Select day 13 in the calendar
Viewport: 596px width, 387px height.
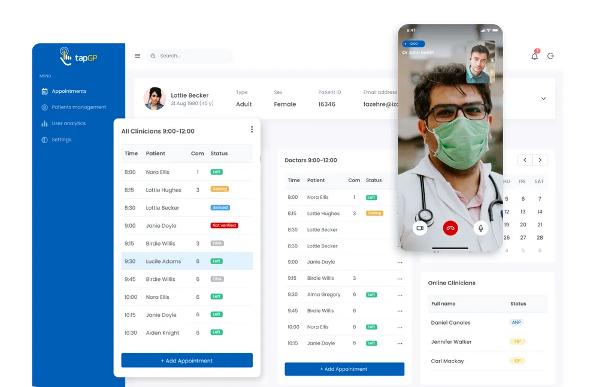click(x=523, y=211)
